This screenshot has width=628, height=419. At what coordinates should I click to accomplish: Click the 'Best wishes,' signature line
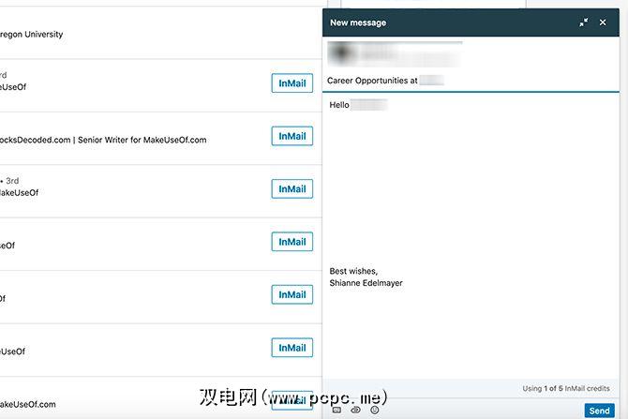tap(353, 271)
